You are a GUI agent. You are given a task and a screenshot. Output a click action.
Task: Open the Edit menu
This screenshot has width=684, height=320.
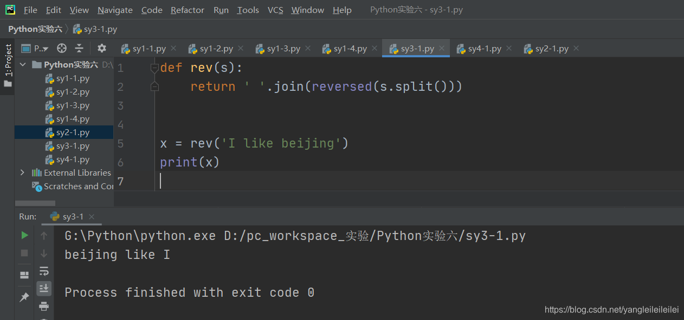click(x=53, y=10)
